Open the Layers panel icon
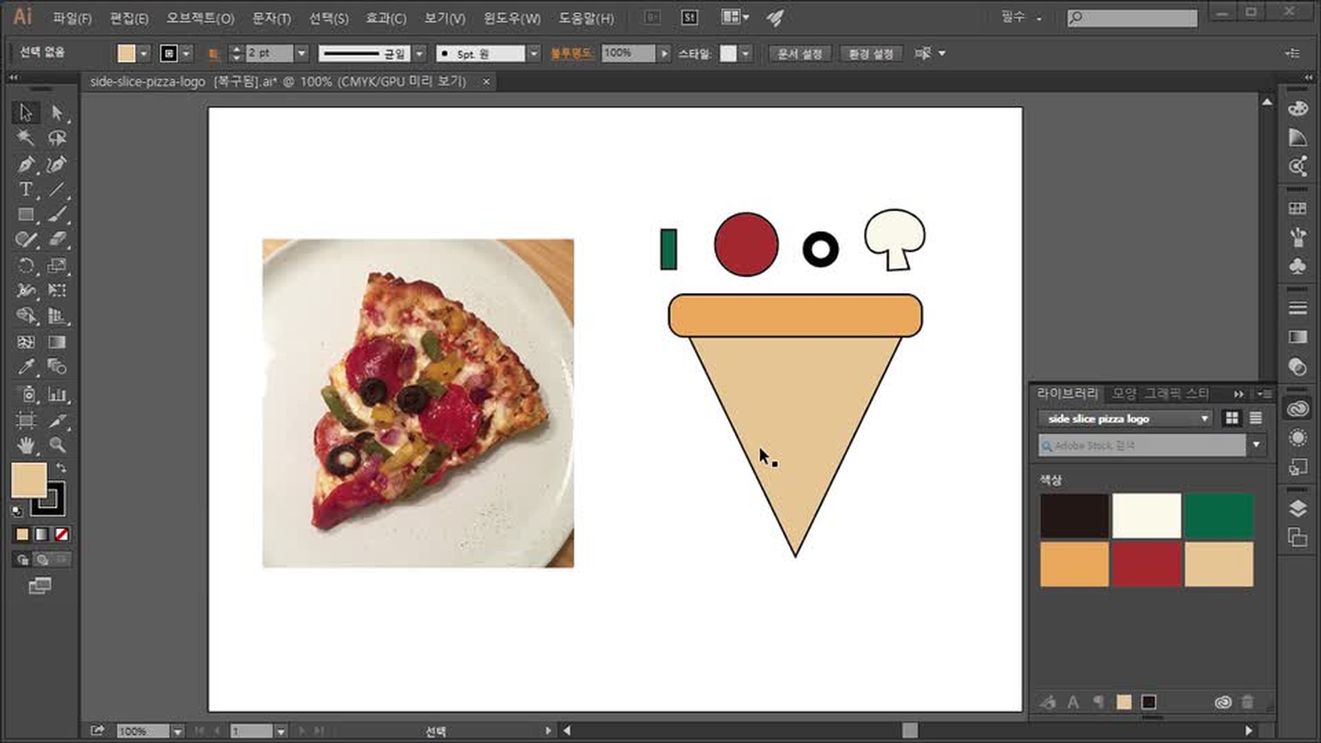The height and width of the screenshot is (743, 1321). click(x=1298, y=508)
